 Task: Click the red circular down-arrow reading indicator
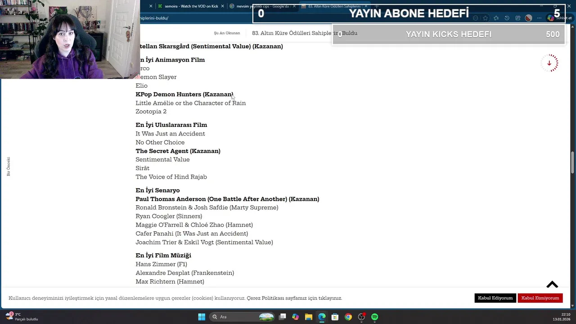click(549, 63)
